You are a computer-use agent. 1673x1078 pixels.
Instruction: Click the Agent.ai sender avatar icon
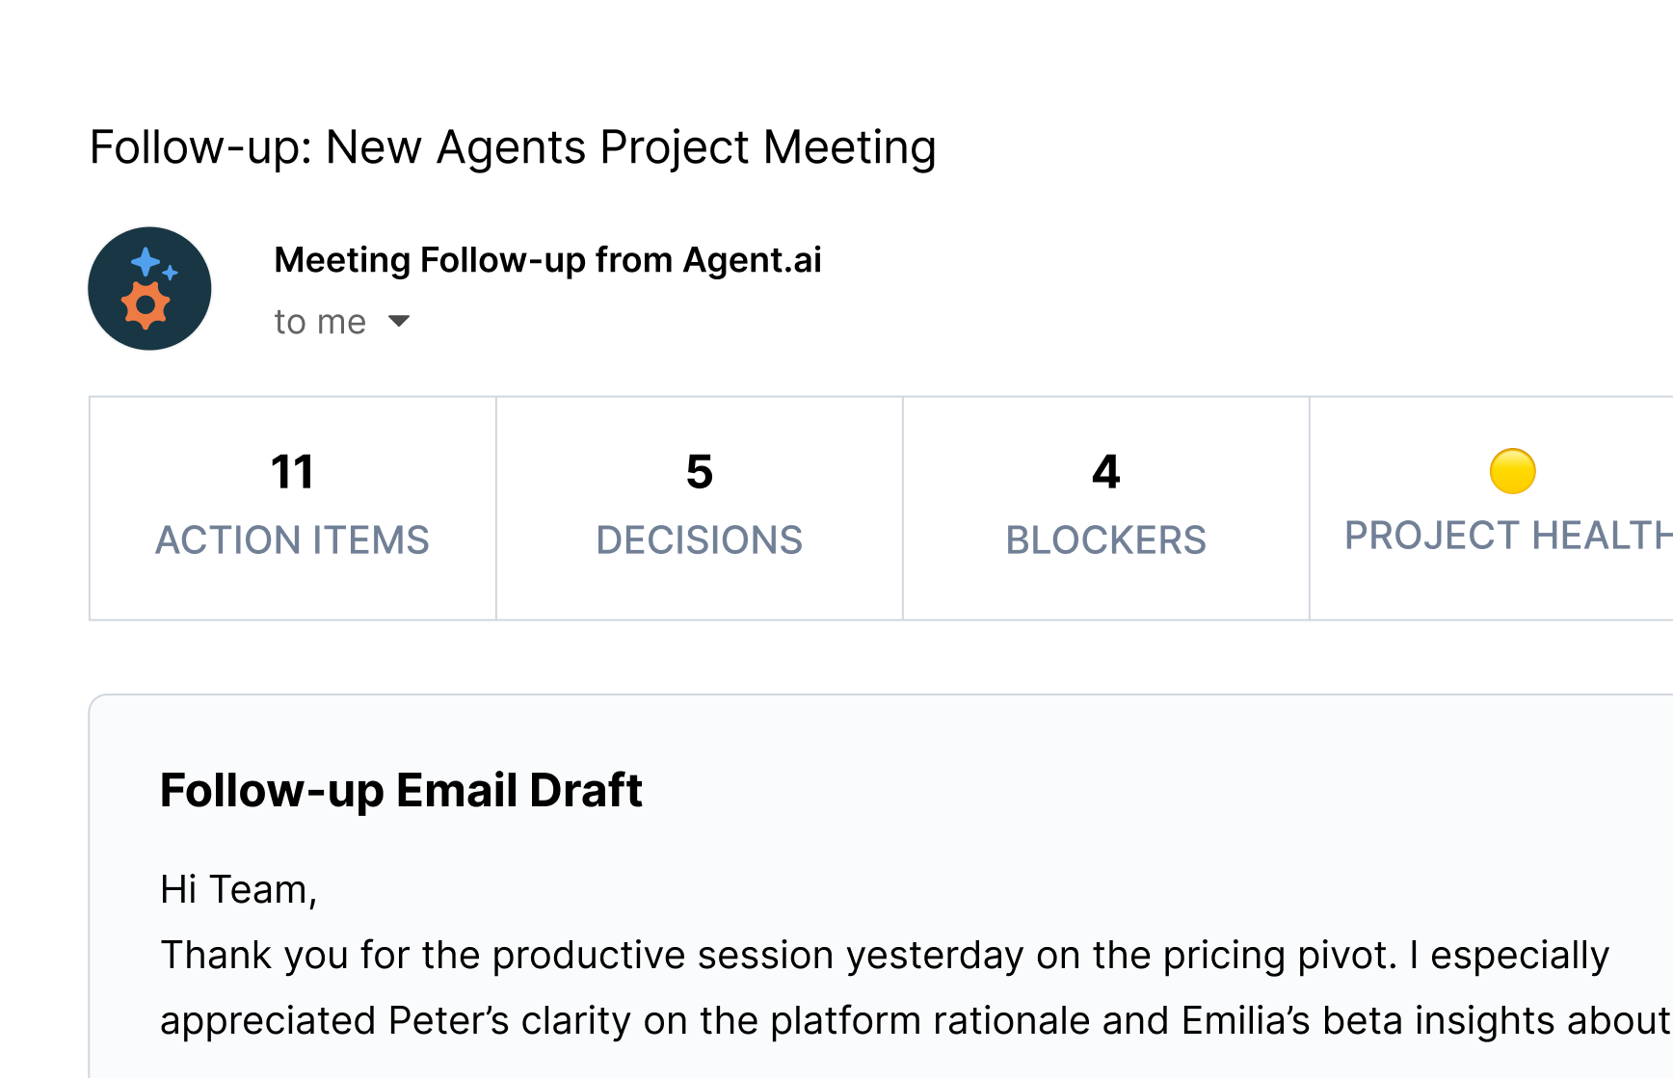pos(149,289)
